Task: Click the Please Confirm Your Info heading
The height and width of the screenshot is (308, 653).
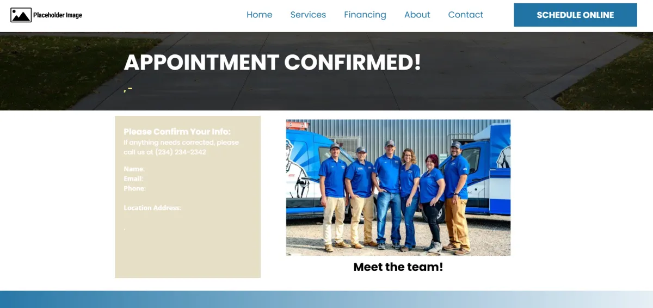Action: [x=177, y=132]
